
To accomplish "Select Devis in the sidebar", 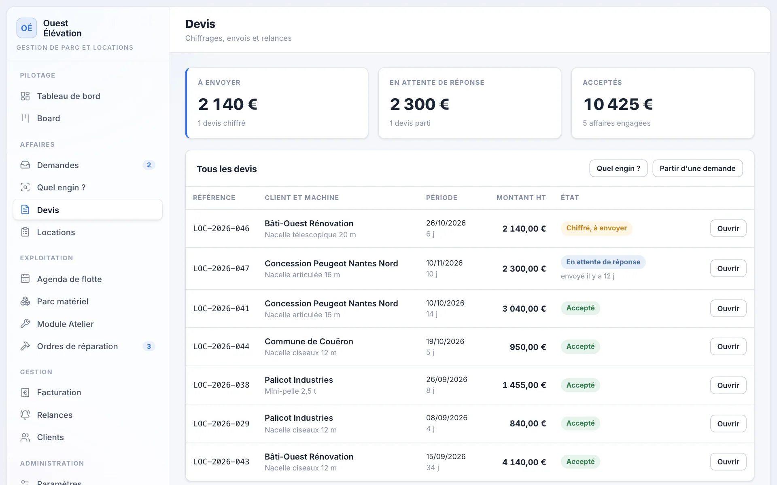I will click(x=88, y=210).
